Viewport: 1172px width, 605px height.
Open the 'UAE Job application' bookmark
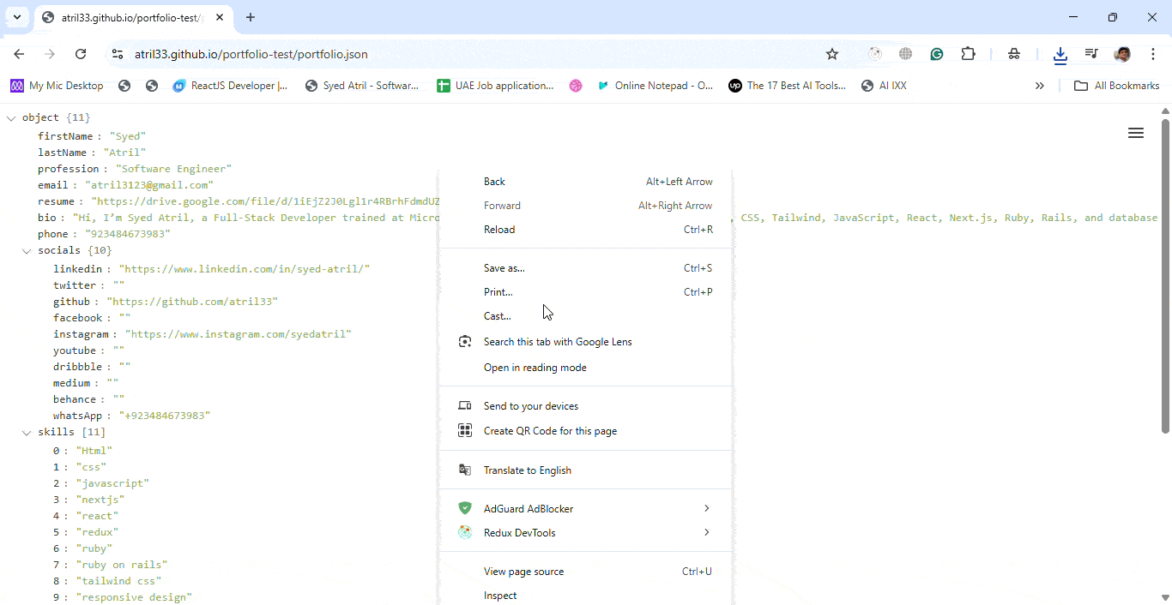click(495, 86)
